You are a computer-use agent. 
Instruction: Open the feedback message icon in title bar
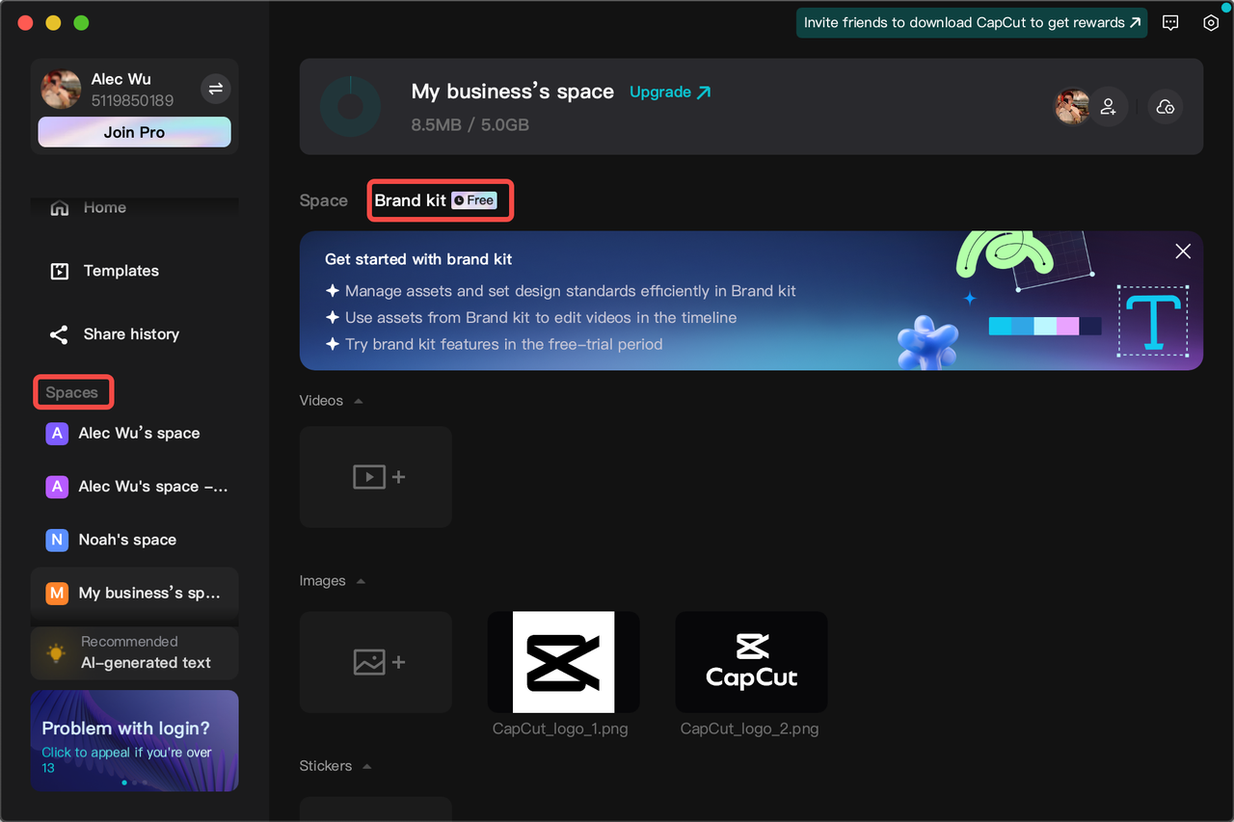(1170, 23)
